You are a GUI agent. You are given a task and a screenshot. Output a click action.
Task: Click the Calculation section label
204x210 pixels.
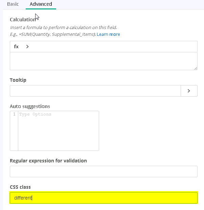tap(23, 20)
